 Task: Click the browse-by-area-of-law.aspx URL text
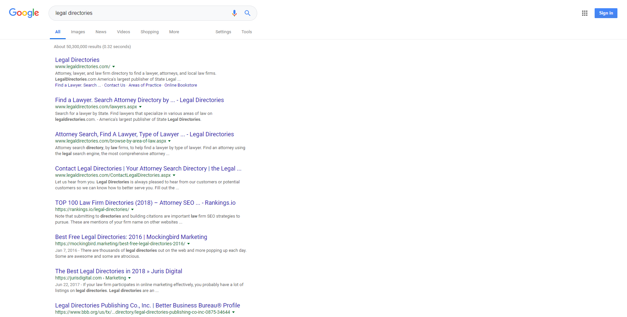coord(111,141)
